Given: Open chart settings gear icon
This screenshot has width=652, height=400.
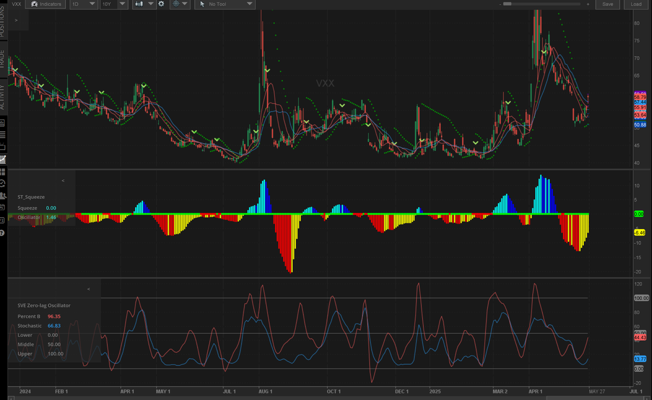Looking at the screenshot, I should point(161,4).
